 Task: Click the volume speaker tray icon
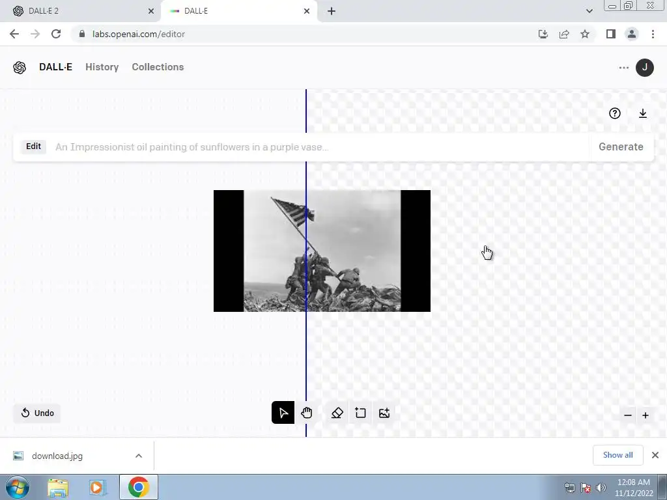tap(601, 488)
